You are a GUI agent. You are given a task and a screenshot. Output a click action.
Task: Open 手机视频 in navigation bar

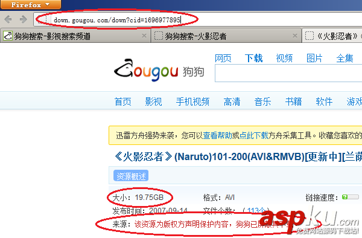(193, 101)
